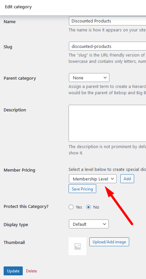Select the Yes radio for Protect this Category
146x279 pixels.
71,207
